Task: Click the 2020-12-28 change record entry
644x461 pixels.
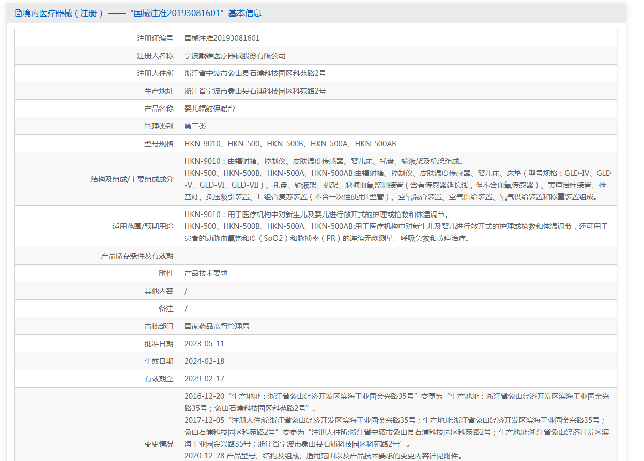Action: click(323, 456)
